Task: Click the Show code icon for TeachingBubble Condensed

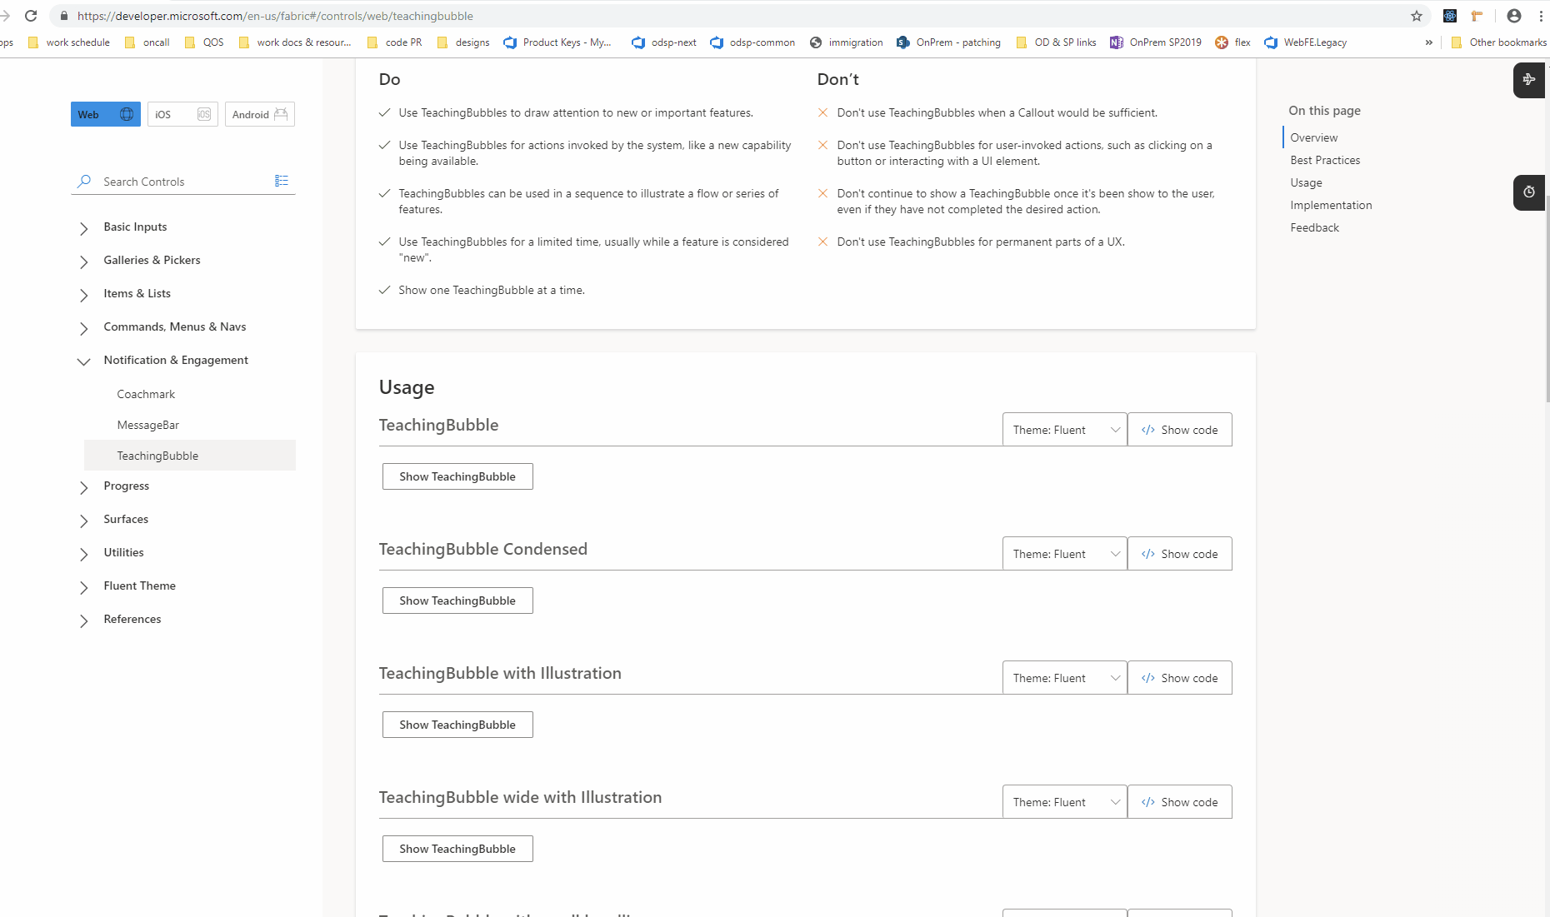Action: click(1148, 553)
